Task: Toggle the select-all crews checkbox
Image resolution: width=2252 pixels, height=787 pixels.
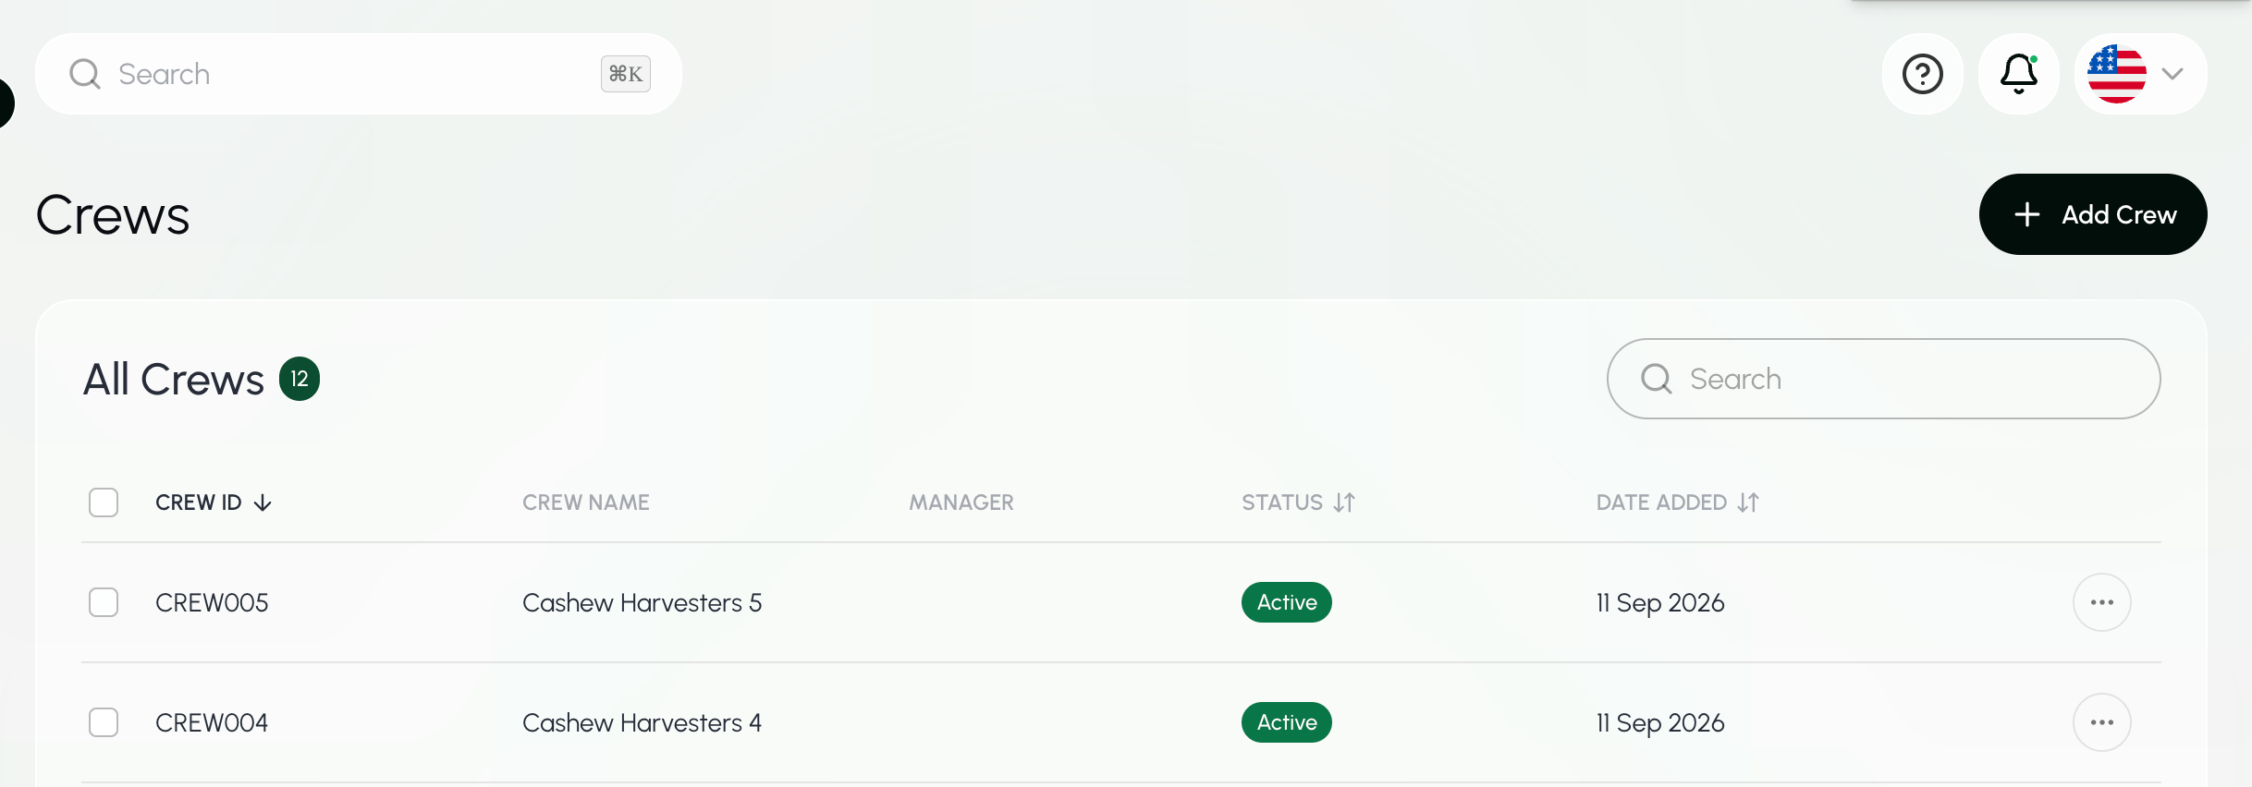Action: (104, 502)
